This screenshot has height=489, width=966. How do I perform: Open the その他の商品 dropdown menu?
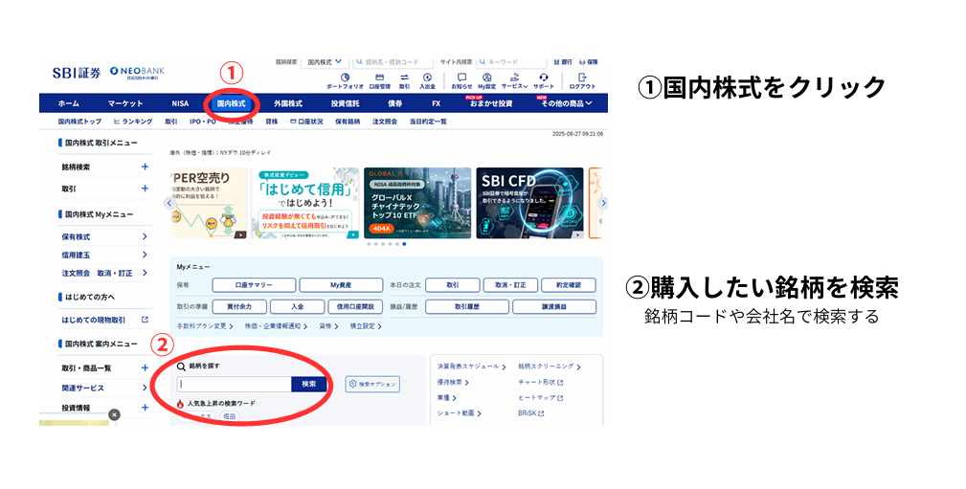pyautogui.click(x=566, y=103)
